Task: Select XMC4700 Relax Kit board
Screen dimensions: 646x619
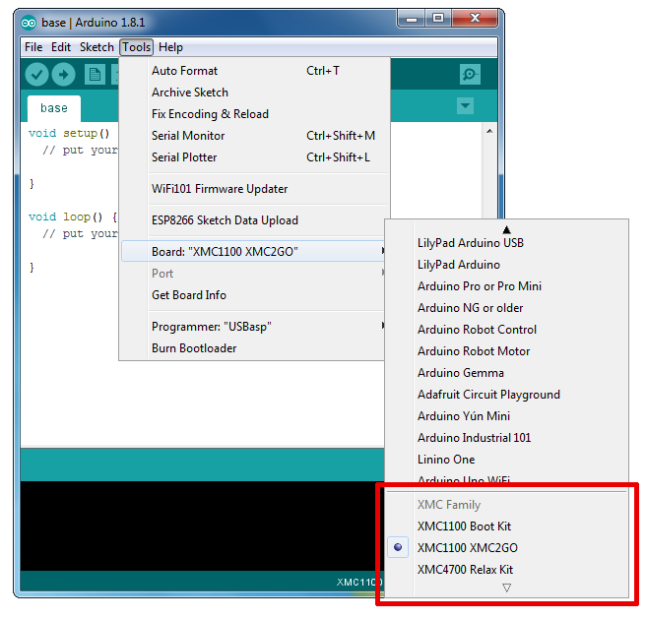Action: click(465, 570)
